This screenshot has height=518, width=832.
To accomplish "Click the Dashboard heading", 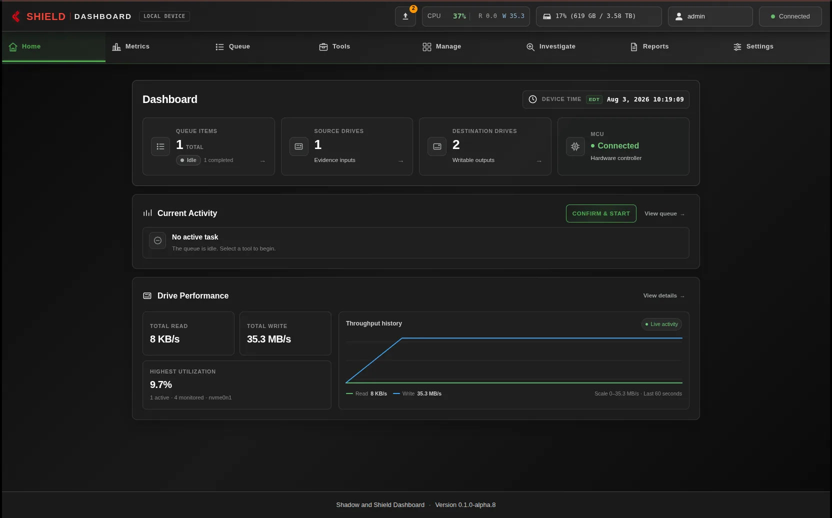I will tap(170, 99).
